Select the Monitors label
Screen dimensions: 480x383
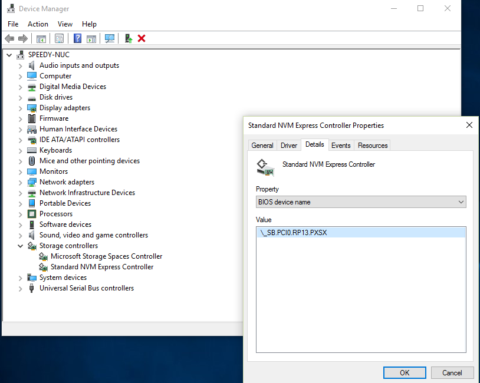[x=54, y=171]
